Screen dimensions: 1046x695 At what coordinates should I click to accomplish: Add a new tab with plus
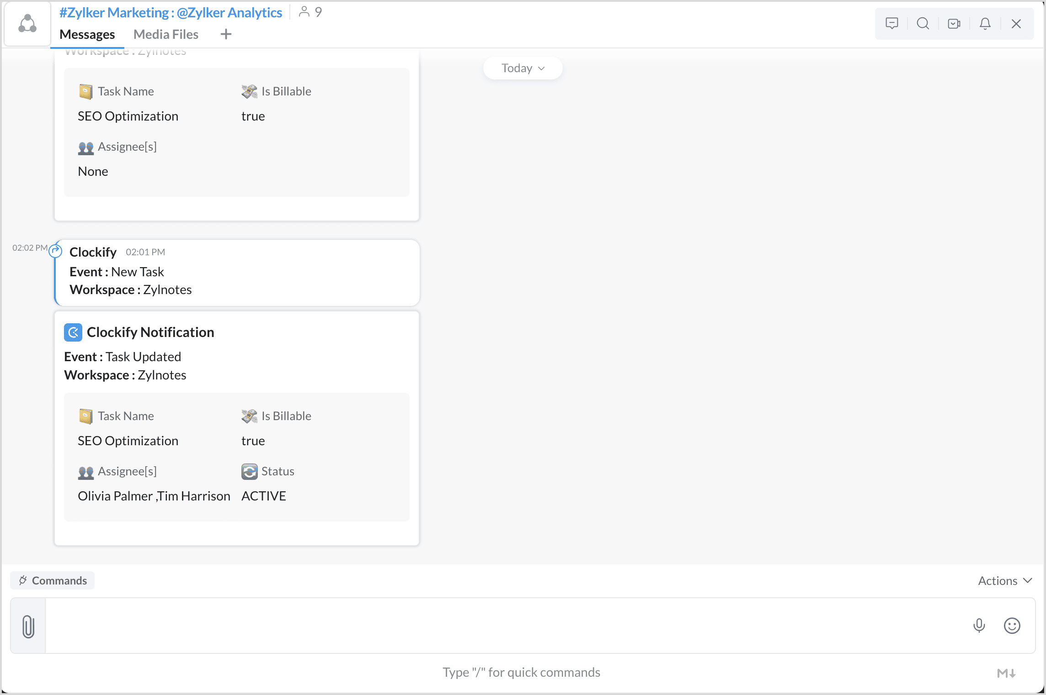(x=226, y=34)
